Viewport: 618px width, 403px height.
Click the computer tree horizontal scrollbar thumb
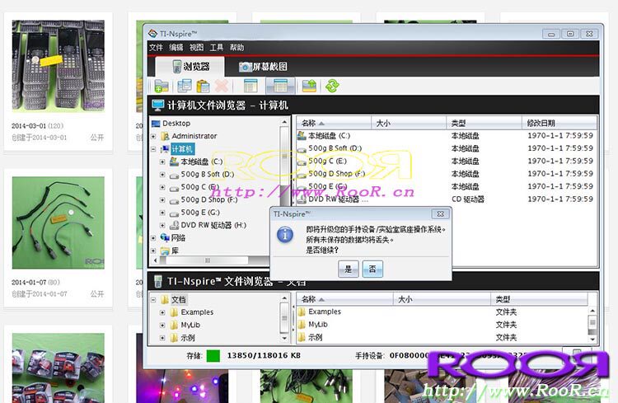pos(208,260)
